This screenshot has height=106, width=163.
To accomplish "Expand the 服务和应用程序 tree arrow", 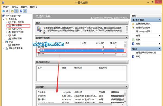I will click(4, 48).
